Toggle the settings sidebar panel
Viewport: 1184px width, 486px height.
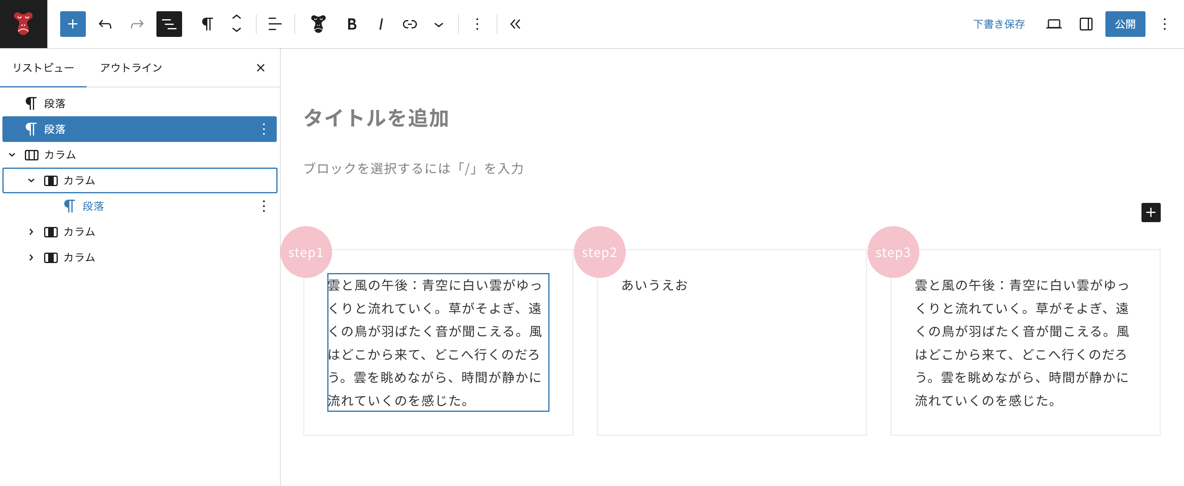(1086, 24)
